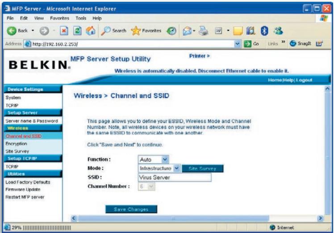The width and height of the screenshot is (334, 233).
Task: Open the Mail icon dropdown arrow
Action: pos(194,31)
